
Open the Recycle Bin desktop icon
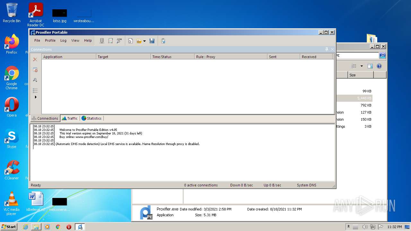point(12,13)
